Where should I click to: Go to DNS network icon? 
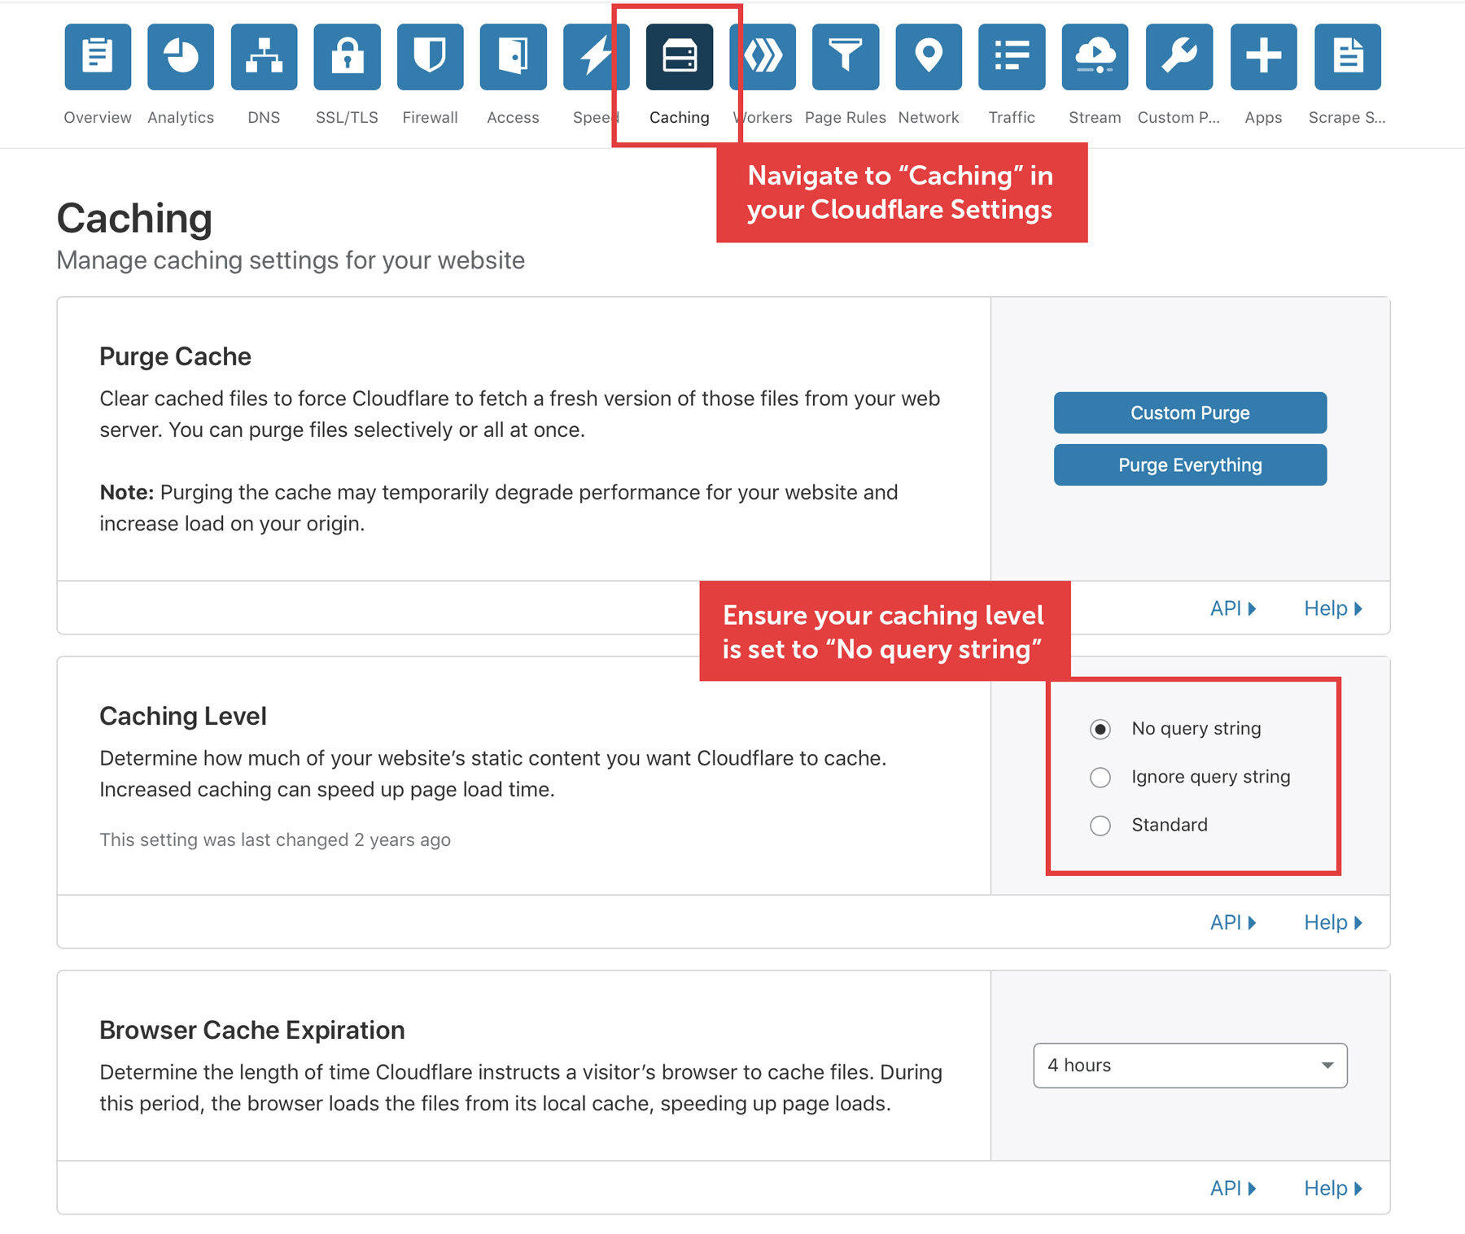coord(264,57)
